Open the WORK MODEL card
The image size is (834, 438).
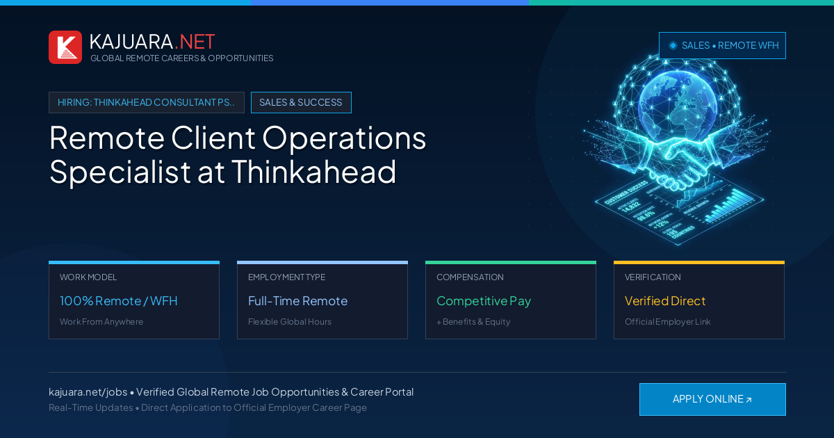[x=134, y=300]
